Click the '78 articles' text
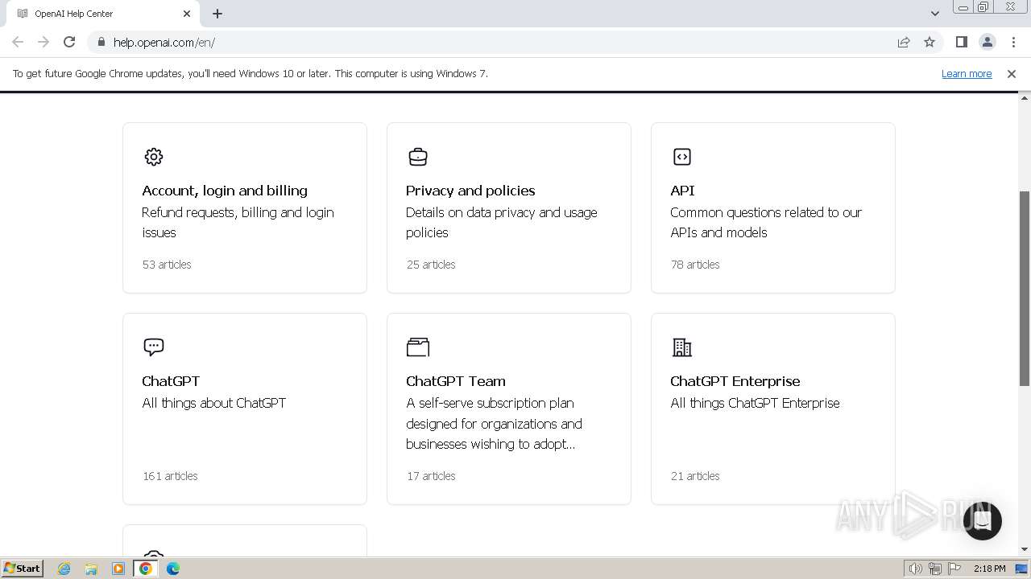The height and width of the screenshot is (579, 1031). pyautogui.click(x=695, y=265)
